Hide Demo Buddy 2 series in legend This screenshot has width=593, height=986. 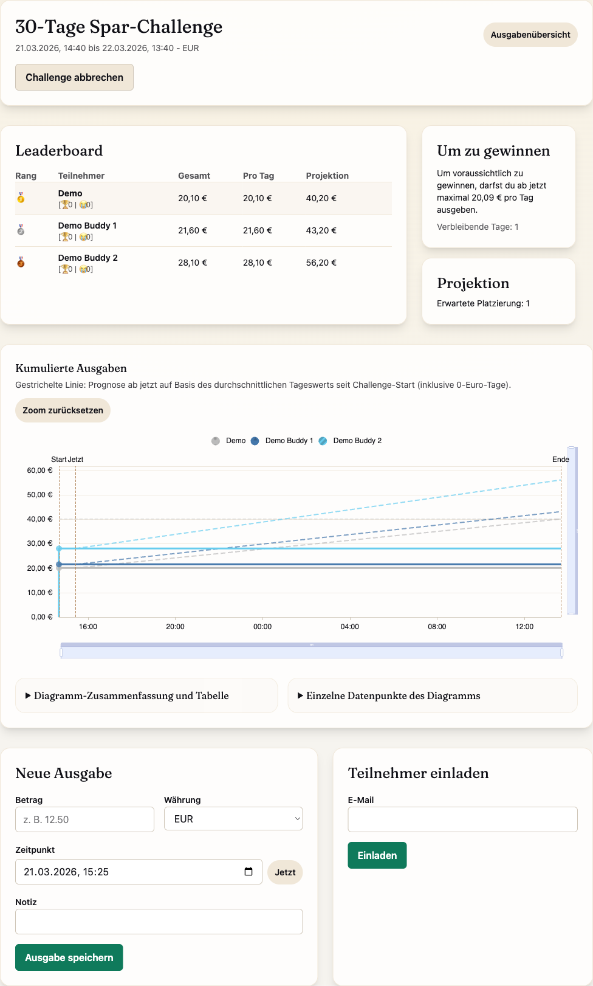point(350,441)
